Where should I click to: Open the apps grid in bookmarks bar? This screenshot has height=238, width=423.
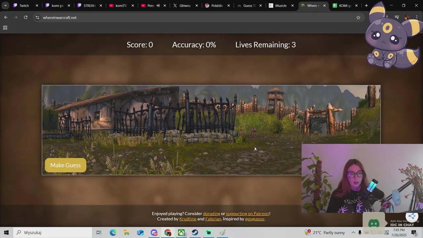point(5,28)
